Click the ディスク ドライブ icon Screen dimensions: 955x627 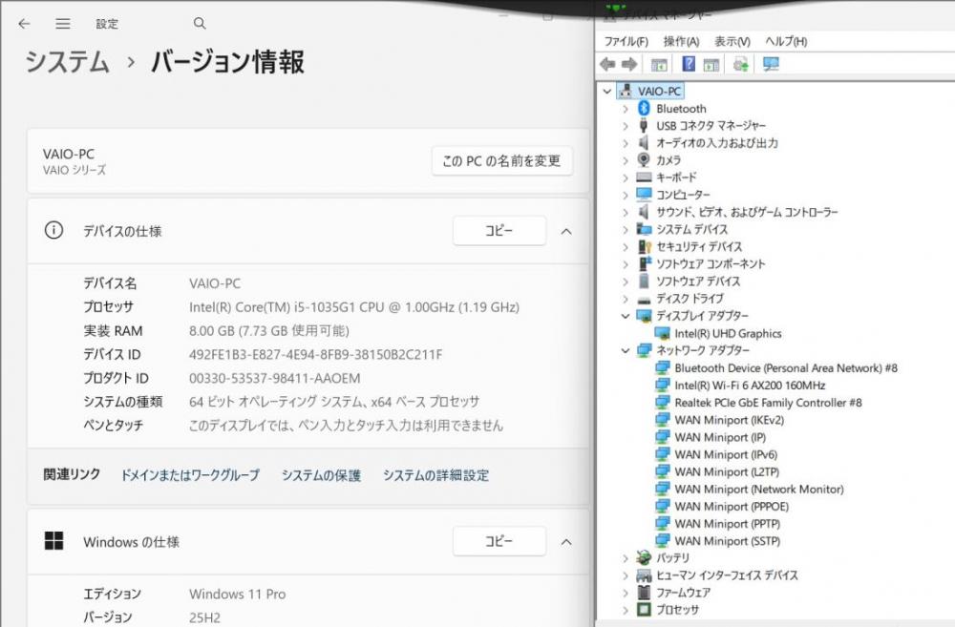pyautogui.click(x=644, y=299)
